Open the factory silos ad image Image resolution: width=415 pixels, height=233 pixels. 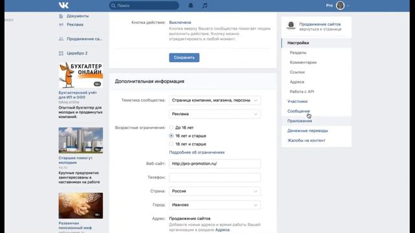80,140
